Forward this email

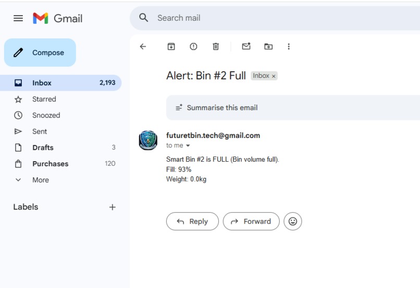[x=251, y=221]
